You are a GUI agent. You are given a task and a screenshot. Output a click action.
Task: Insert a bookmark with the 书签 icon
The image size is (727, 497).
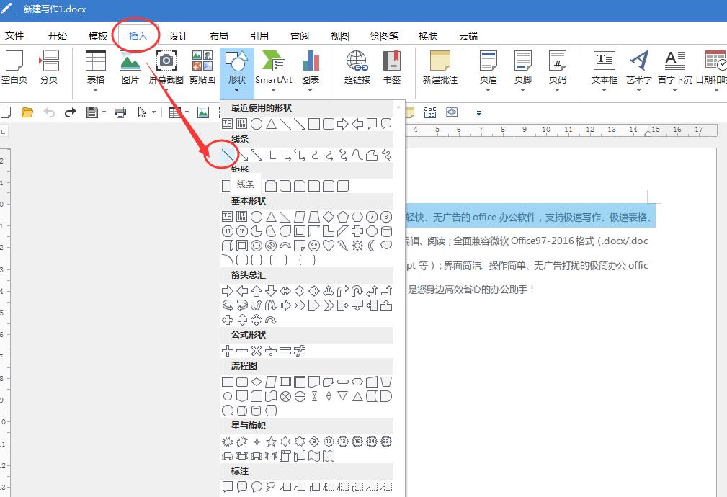tap(392, 68)
